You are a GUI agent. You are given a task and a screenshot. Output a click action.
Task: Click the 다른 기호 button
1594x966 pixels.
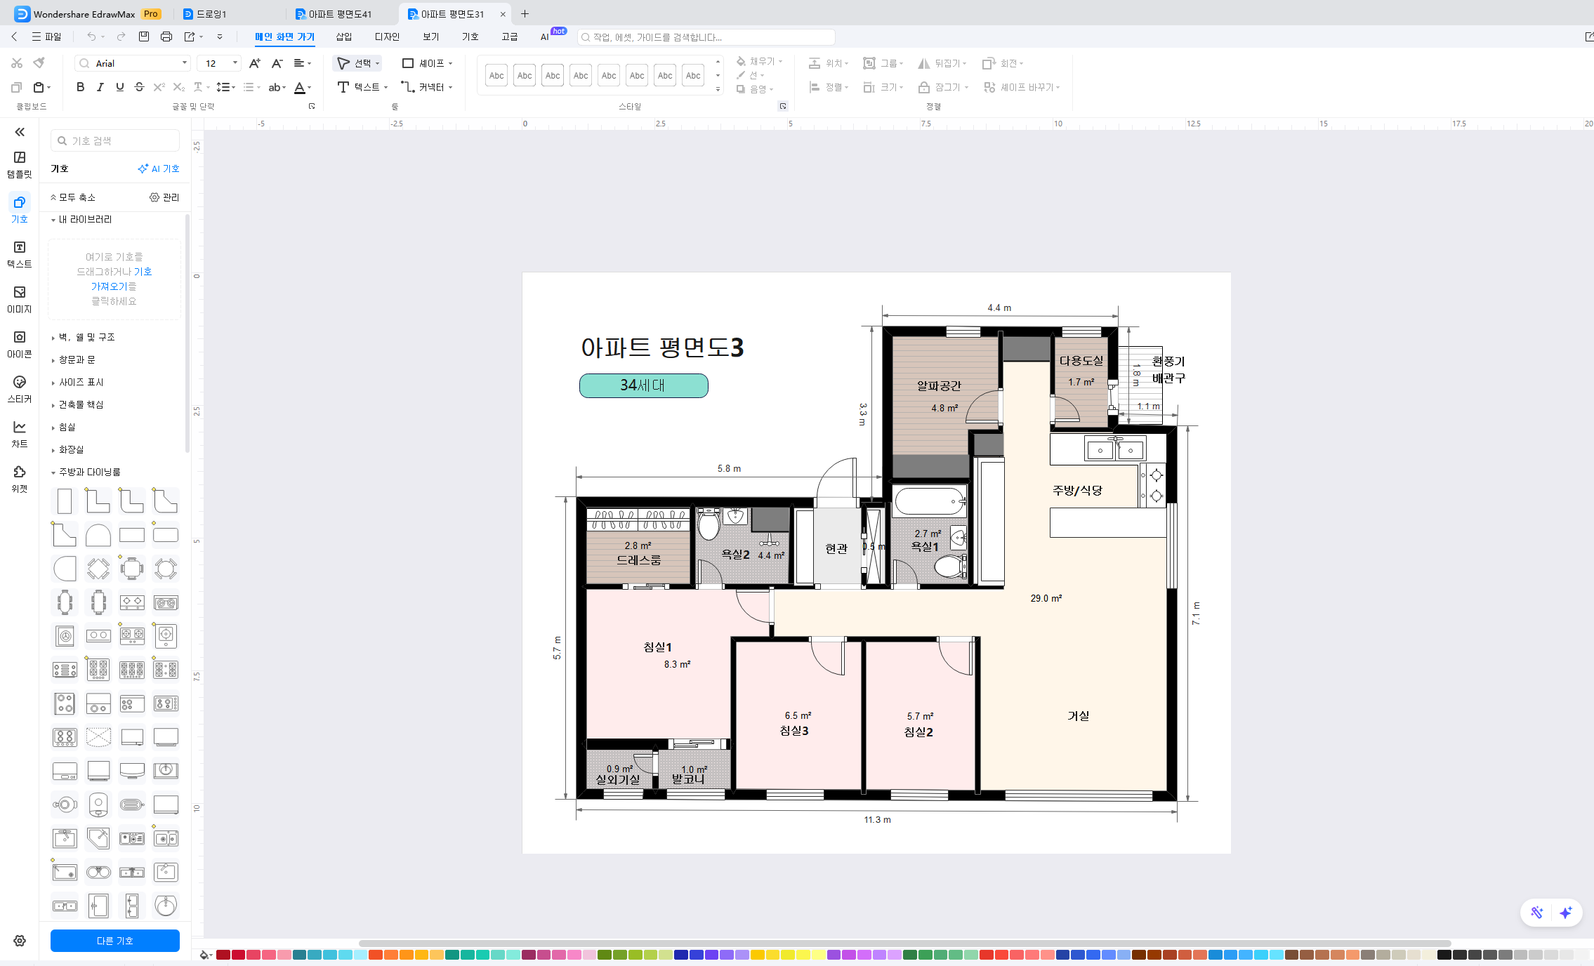pos(114,941)
